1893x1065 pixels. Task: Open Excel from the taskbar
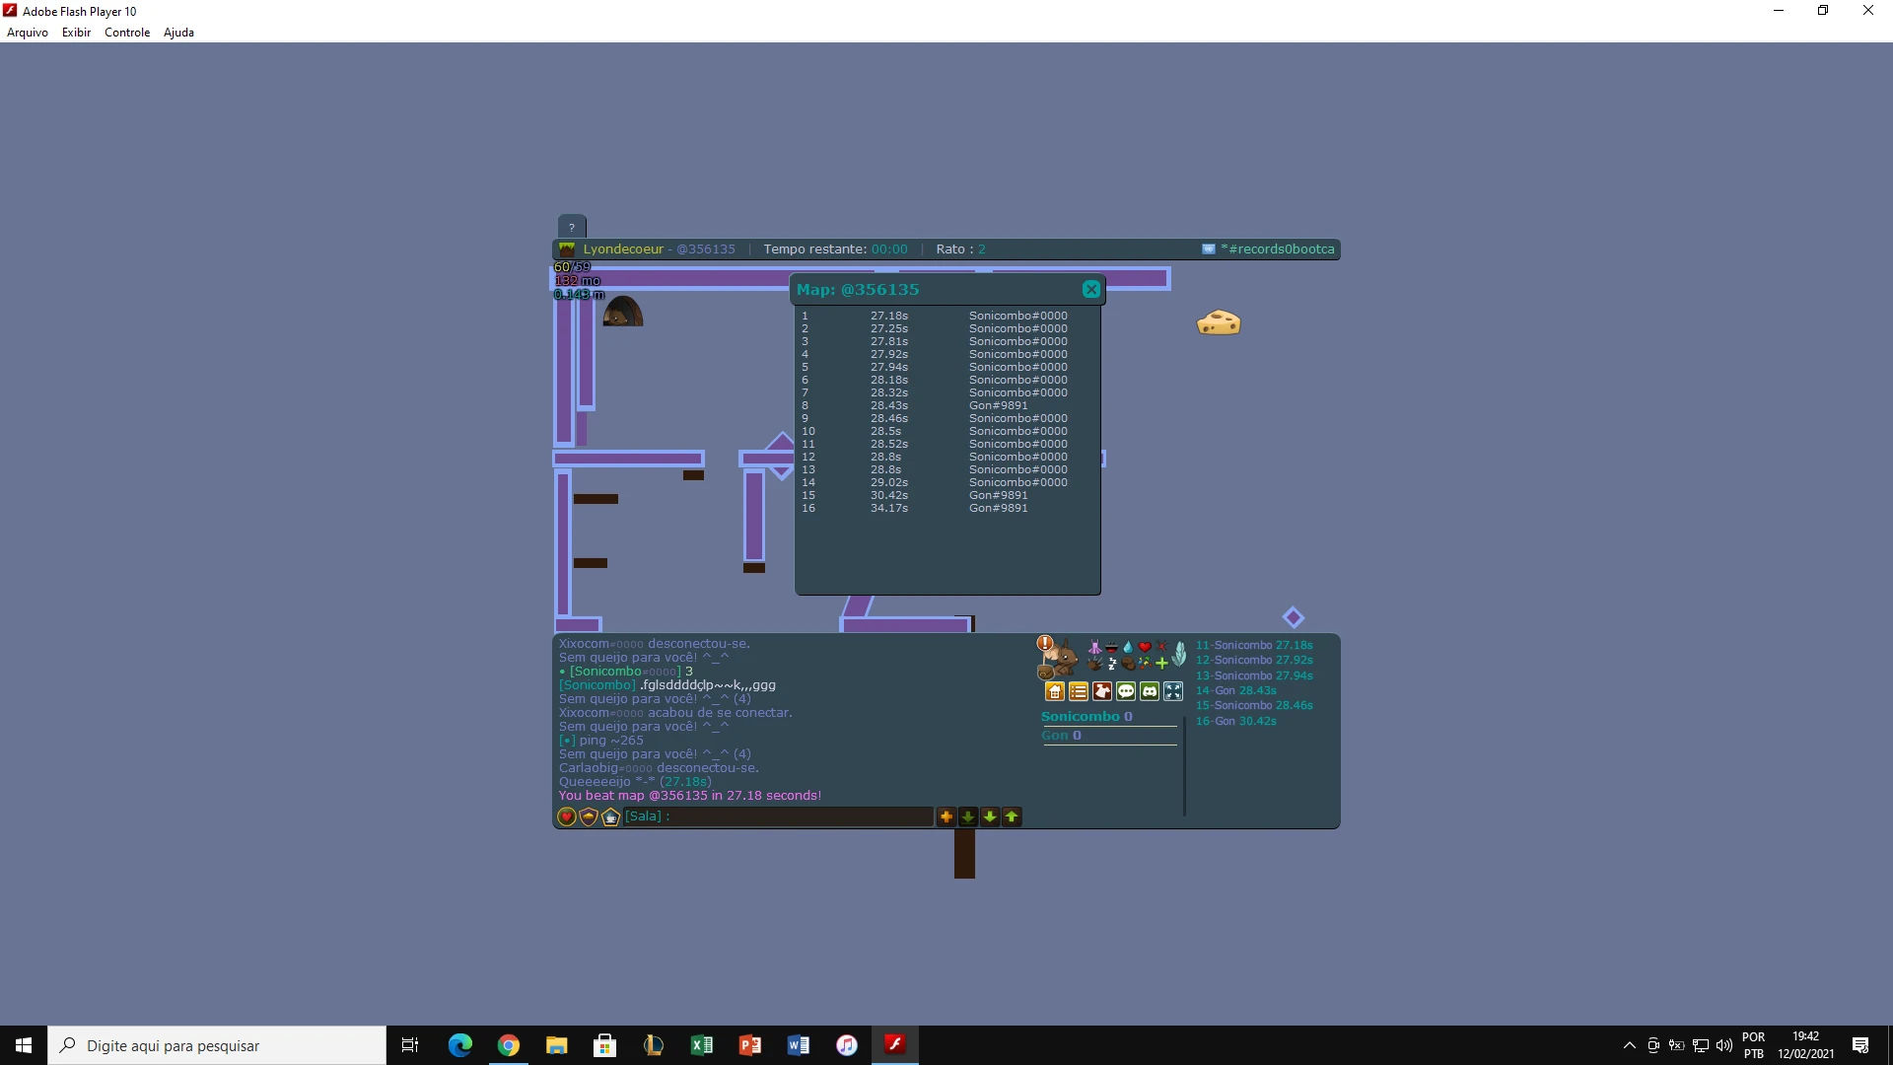(702, 1045)
